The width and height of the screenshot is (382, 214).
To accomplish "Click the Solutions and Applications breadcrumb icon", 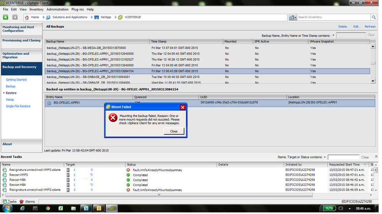I will click(48, 18).
